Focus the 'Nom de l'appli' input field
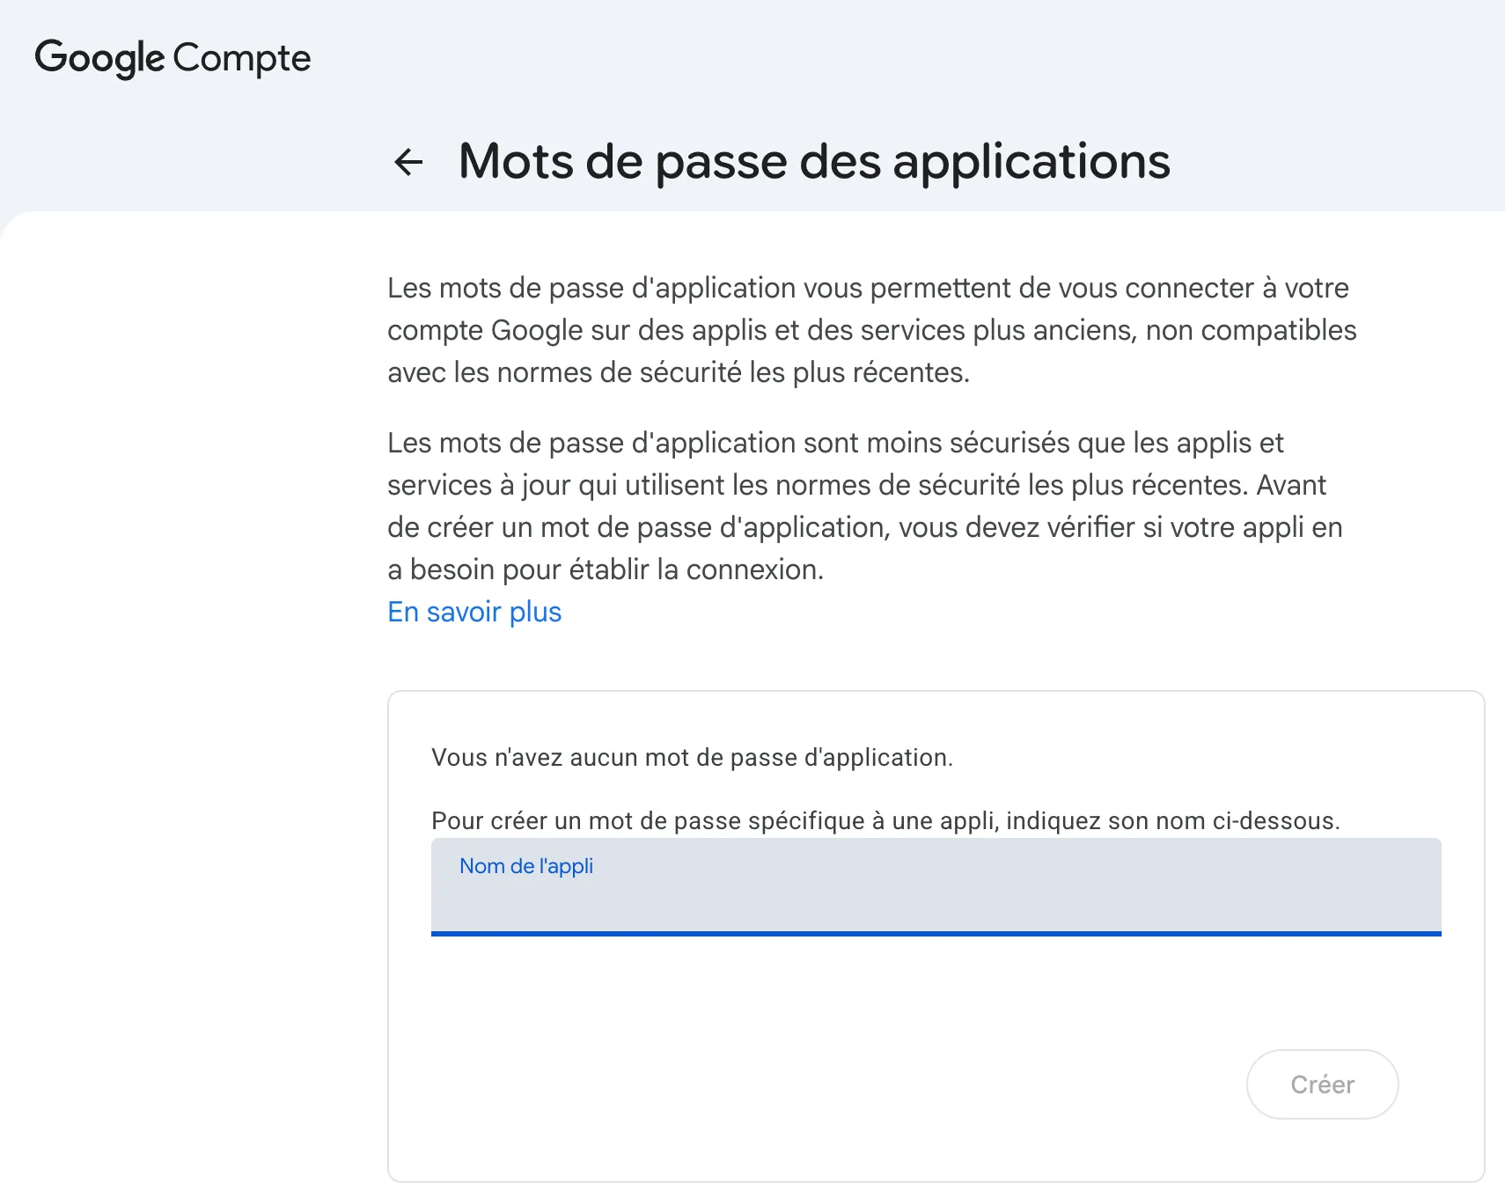This screenshot has width=1505, height=1190. tap(936, 887)
